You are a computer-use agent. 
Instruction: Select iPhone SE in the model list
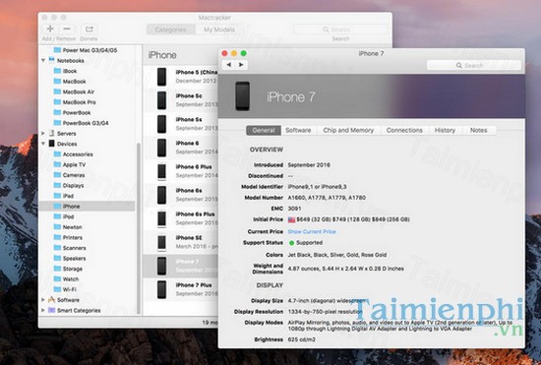click(x=181, y=242)
